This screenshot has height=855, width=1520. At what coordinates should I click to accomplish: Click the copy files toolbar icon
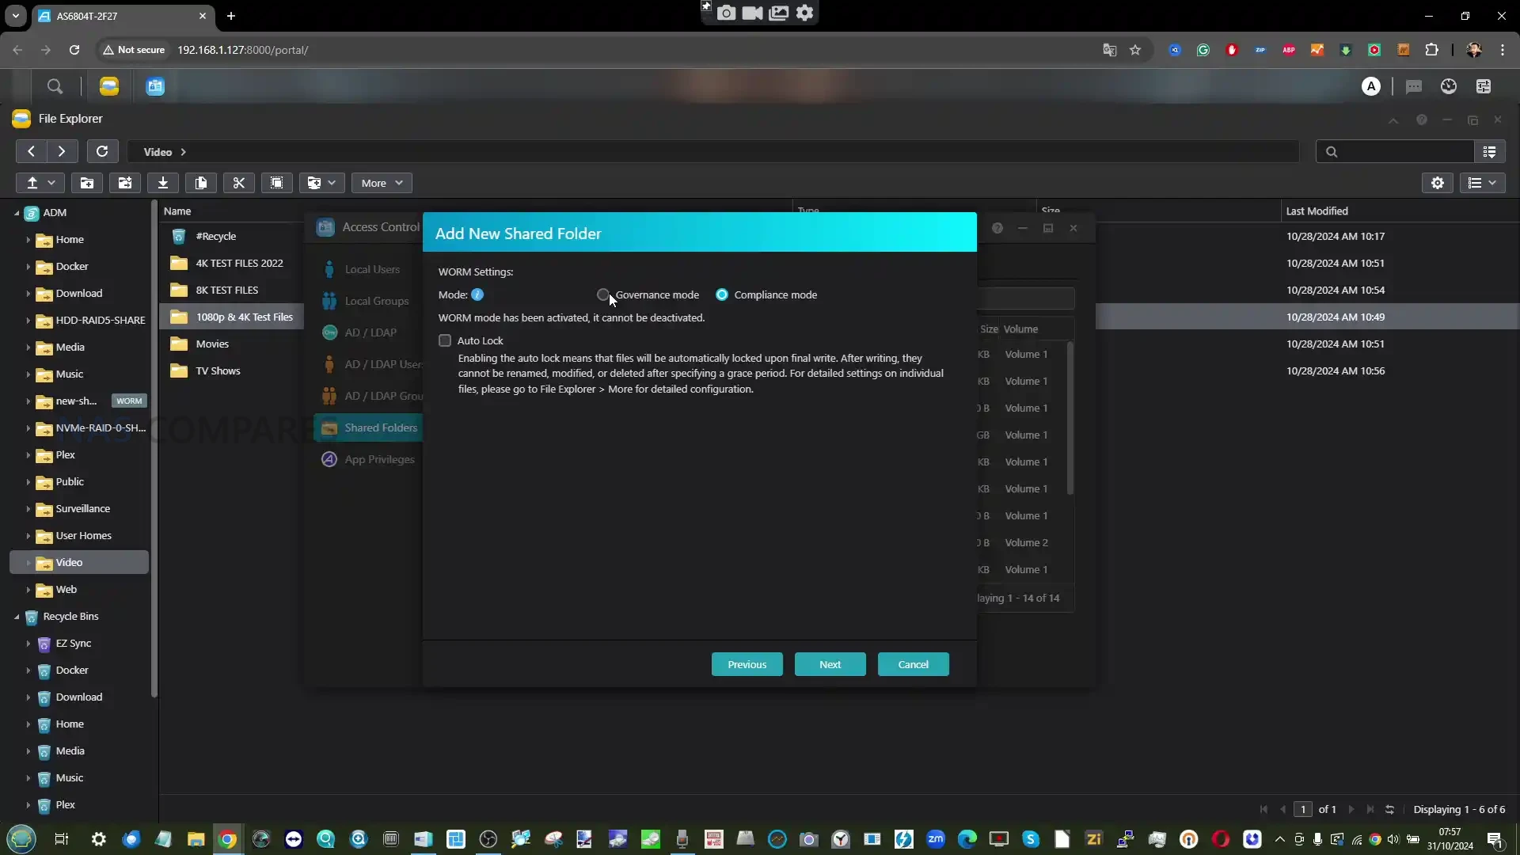(201, 183)
